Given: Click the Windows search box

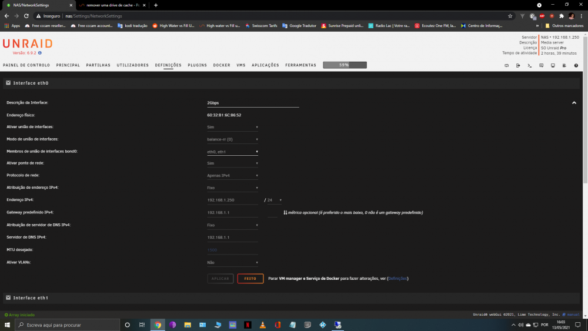Looking at the screenshot, I should [x=68, y=325].
